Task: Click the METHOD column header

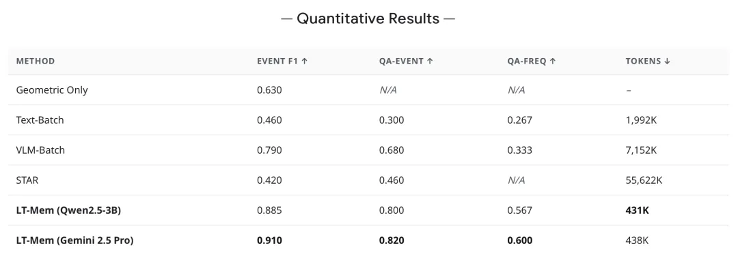Action: [x=36, y=61]
